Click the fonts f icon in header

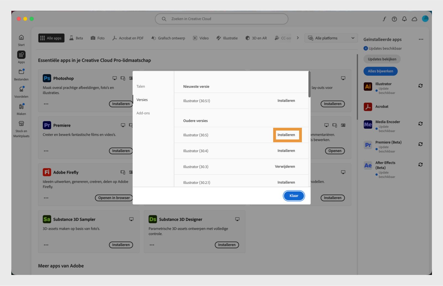[384, 19]
